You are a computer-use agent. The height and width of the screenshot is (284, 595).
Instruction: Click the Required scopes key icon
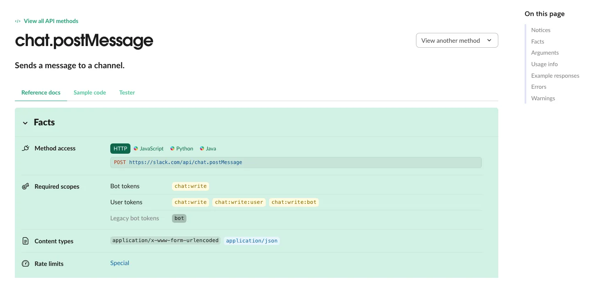26,187
